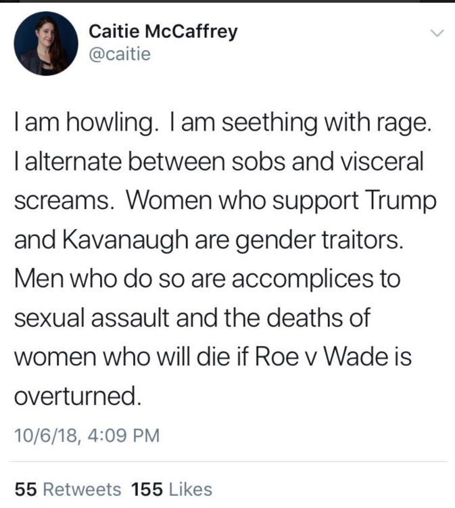Click the number 55 before Retweets

25,489
